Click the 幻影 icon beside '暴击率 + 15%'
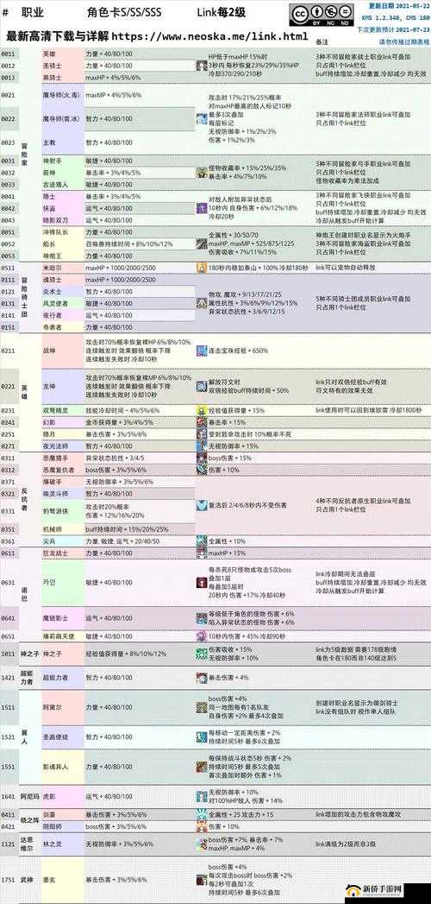431x904 pixels. point(202,422)
